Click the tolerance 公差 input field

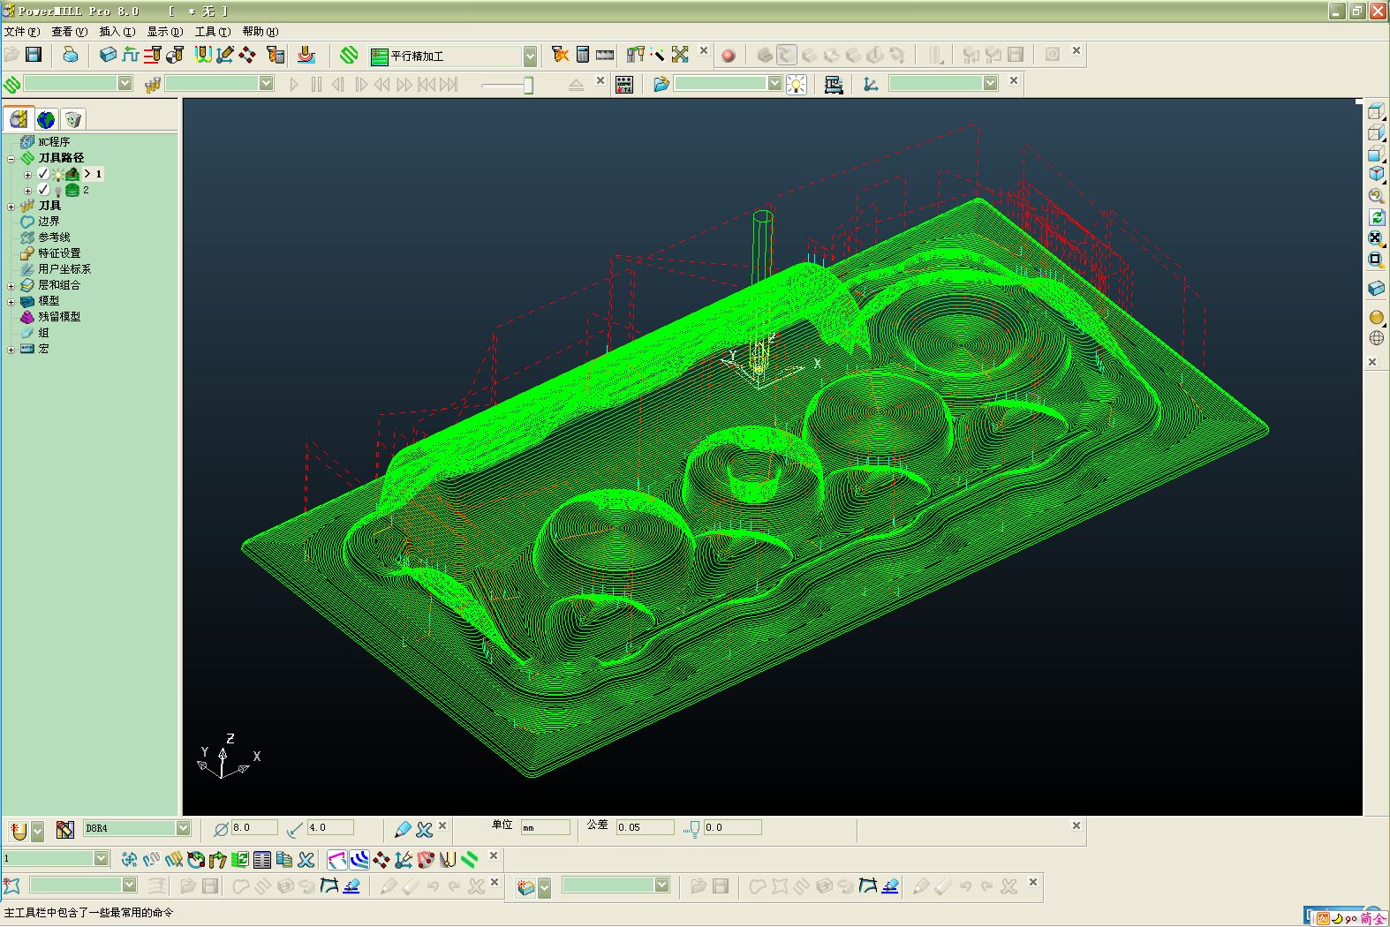645,827
